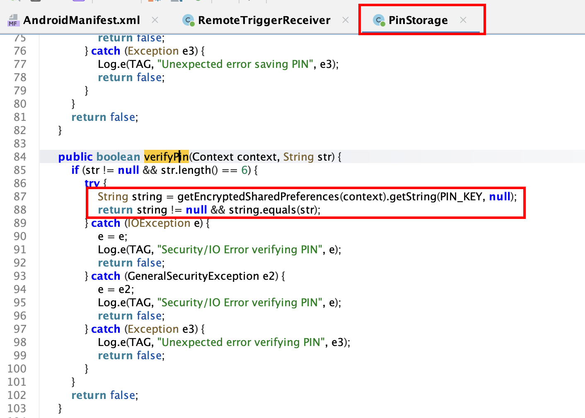Click the number 6 literal on line 85
The height and width of the screenshot is (418, 585).
click(x=244, y=170)
